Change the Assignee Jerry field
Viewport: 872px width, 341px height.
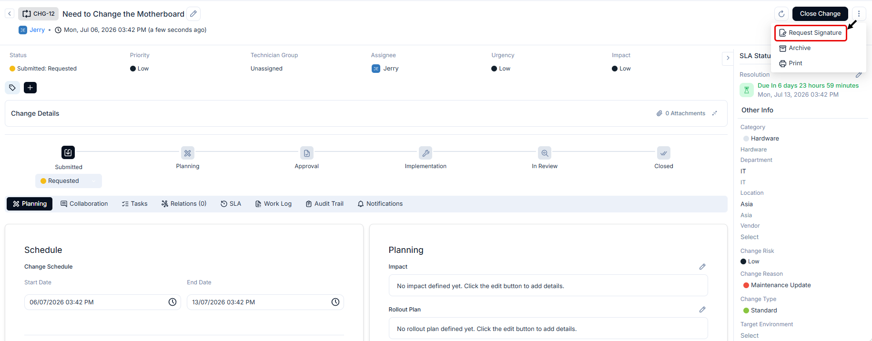coord(385,69)
